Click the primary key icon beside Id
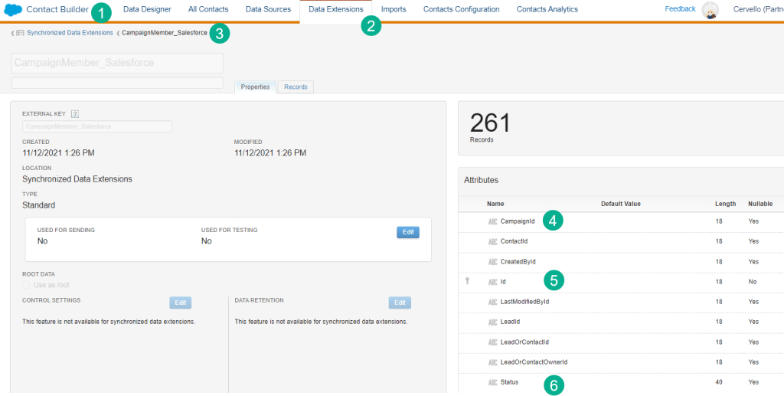 (x=467, y=281)
